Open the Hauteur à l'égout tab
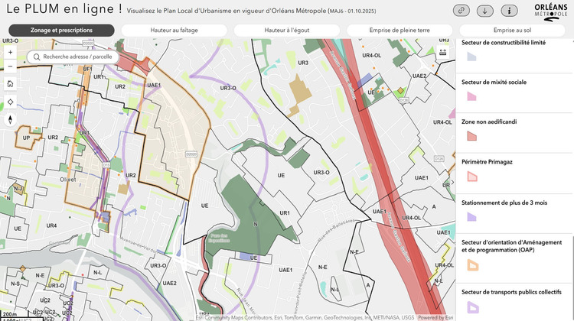The image size is (574, 321). click(x=287, y=30)
